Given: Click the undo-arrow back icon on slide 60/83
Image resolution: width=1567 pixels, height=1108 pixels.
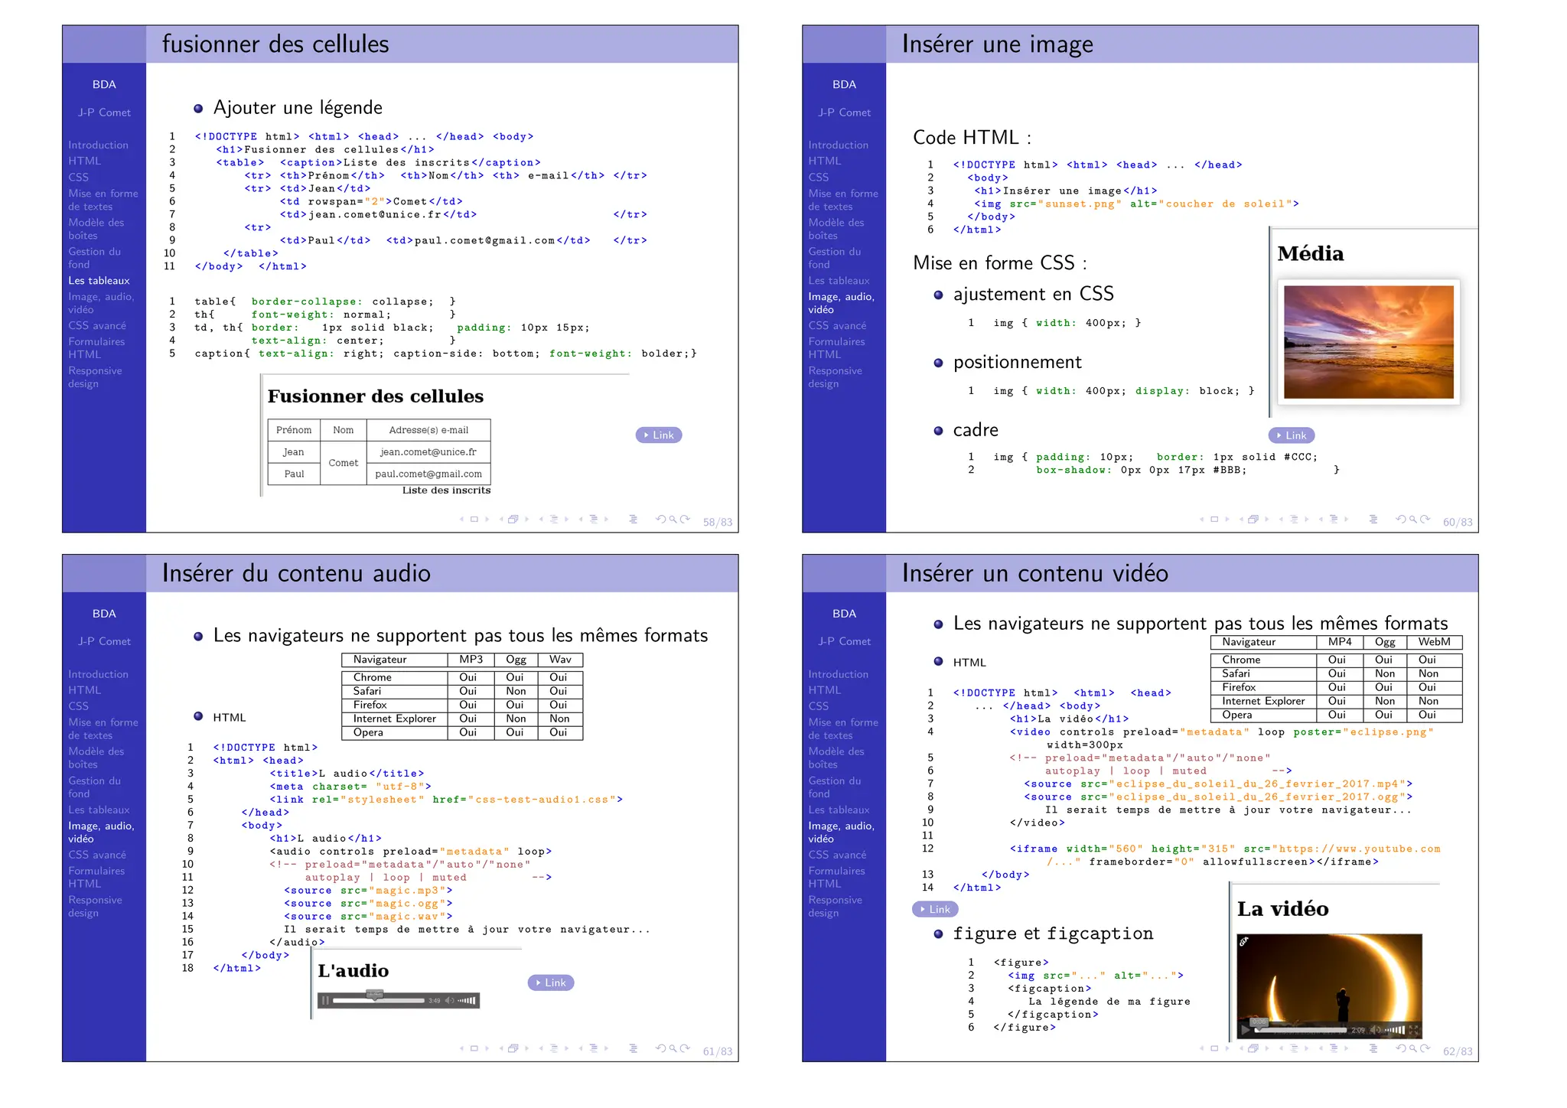Looking at the screenshot, I should [1401, 520].
